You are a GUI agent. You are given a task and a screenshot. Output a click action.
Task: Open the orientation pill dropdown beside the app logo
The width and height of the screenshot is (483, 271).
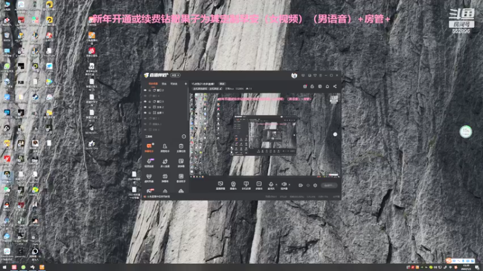175,75
